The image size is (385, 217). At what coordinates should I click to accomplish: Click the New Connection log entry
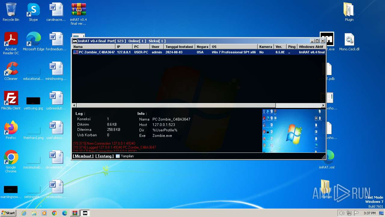tap(104, 143)
